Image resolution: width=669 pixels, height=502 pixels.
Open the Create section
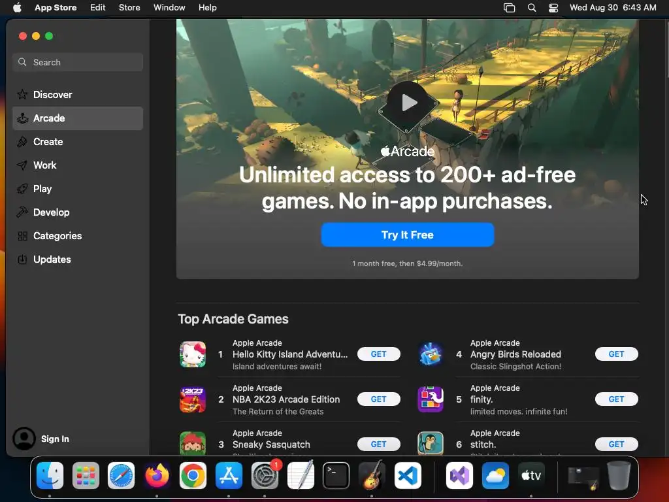tap(78, 142)
